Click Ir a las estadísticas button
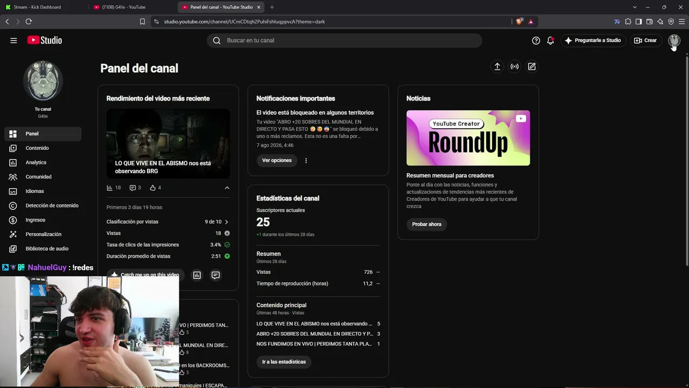 pyautogui.click(x=284, y=362)
